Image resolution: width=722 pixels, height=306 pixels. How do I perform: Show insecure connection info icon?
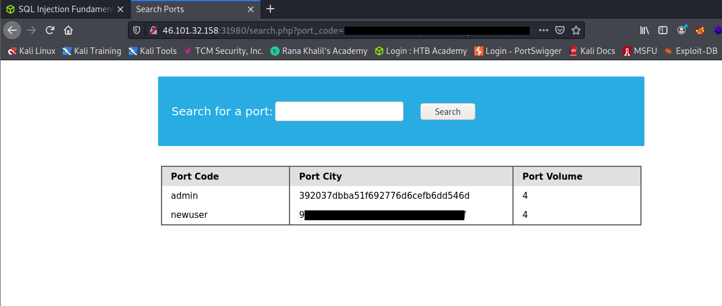coord(153,30)
